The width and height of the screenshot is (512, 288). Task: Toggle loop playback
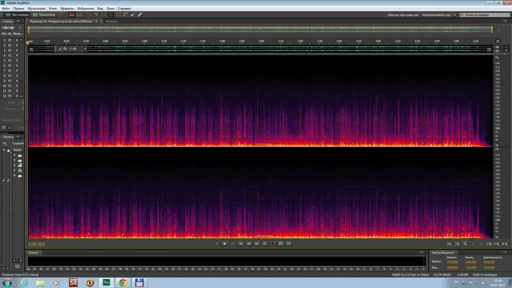click(281, 244)
